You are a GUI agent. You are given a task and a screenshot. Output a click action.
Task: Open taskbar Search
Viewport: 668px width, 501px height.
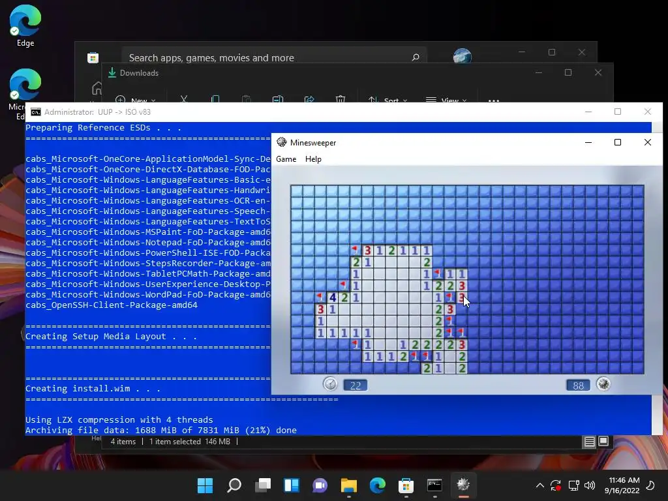point(234,485)
